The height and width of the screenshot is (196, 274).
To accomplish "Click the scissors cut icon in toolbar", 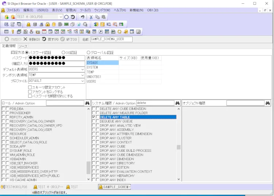I will click(x=91, y=17).
